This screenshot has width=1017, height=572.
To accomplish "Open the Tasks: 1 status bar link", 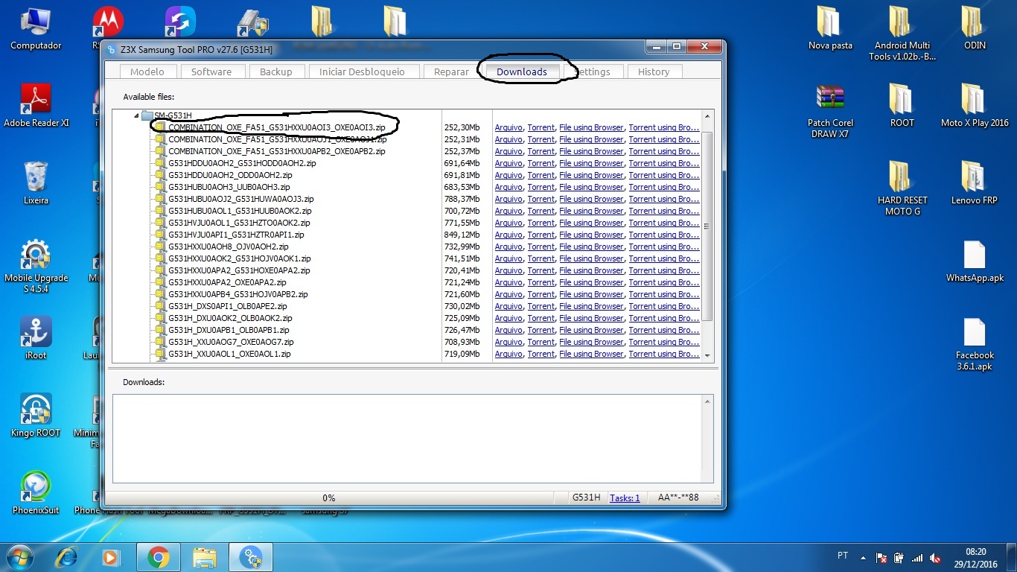I will [x=625, y=498].
